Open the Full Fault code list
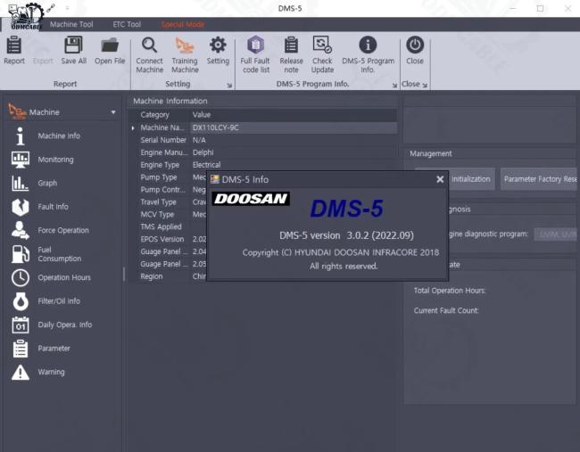 255,54
